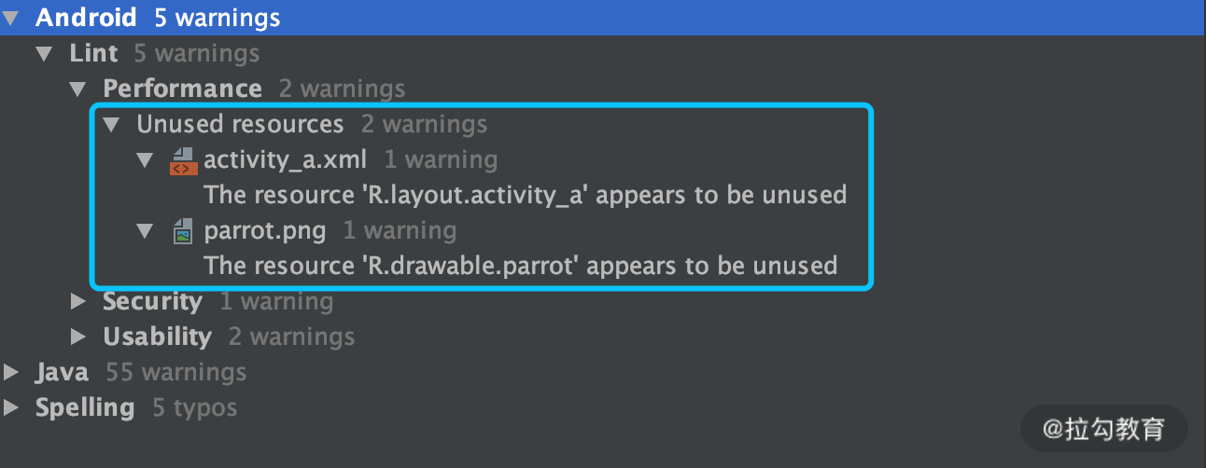Screen dimensions: 1206x468
Task: Collapse the parrot.png entry arrow
Action: [x=145, y=231]
